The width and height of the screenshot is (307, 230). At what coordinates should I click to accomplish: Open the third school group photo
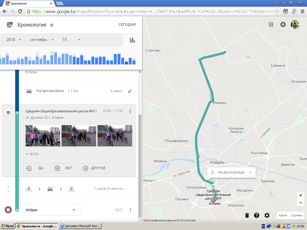click(x=115, y=136)
